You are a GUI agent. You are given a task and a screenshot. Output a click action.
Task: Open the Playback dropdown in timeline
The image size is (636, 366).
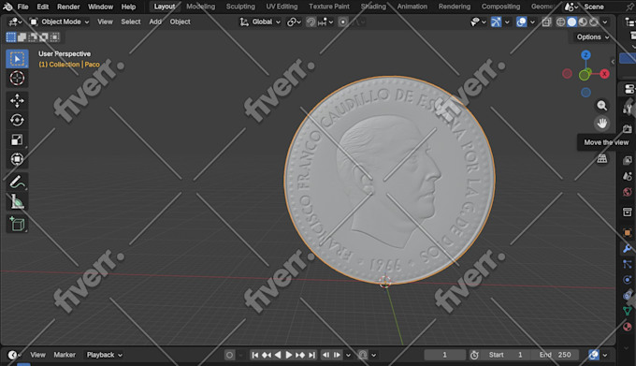point(104,355)
